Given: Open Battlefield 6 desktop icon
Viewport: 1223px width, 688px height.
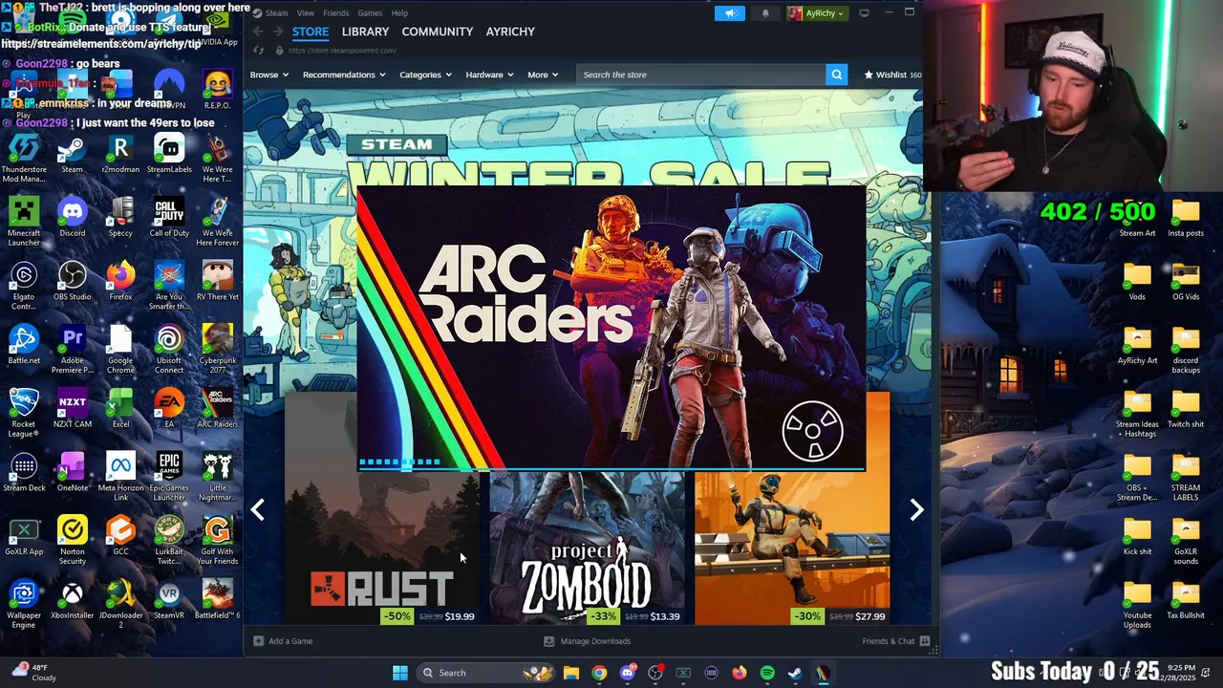Looking at the screenshot, I should coord(218,599).
